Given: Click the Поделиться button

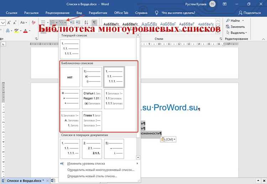Looking at the screenshot, I should [x=250, y=13].
